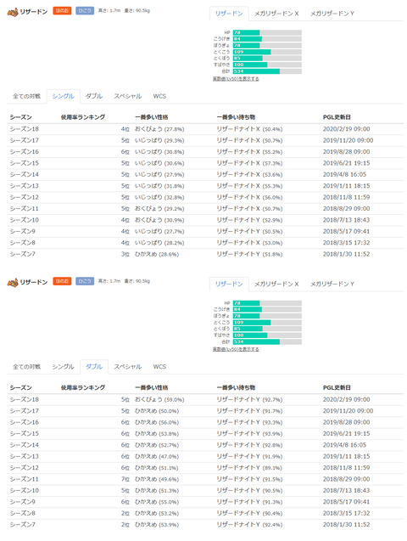
Task: Click the ひかえめ (47.0%) cell
Action: click(x=157, y=456)
